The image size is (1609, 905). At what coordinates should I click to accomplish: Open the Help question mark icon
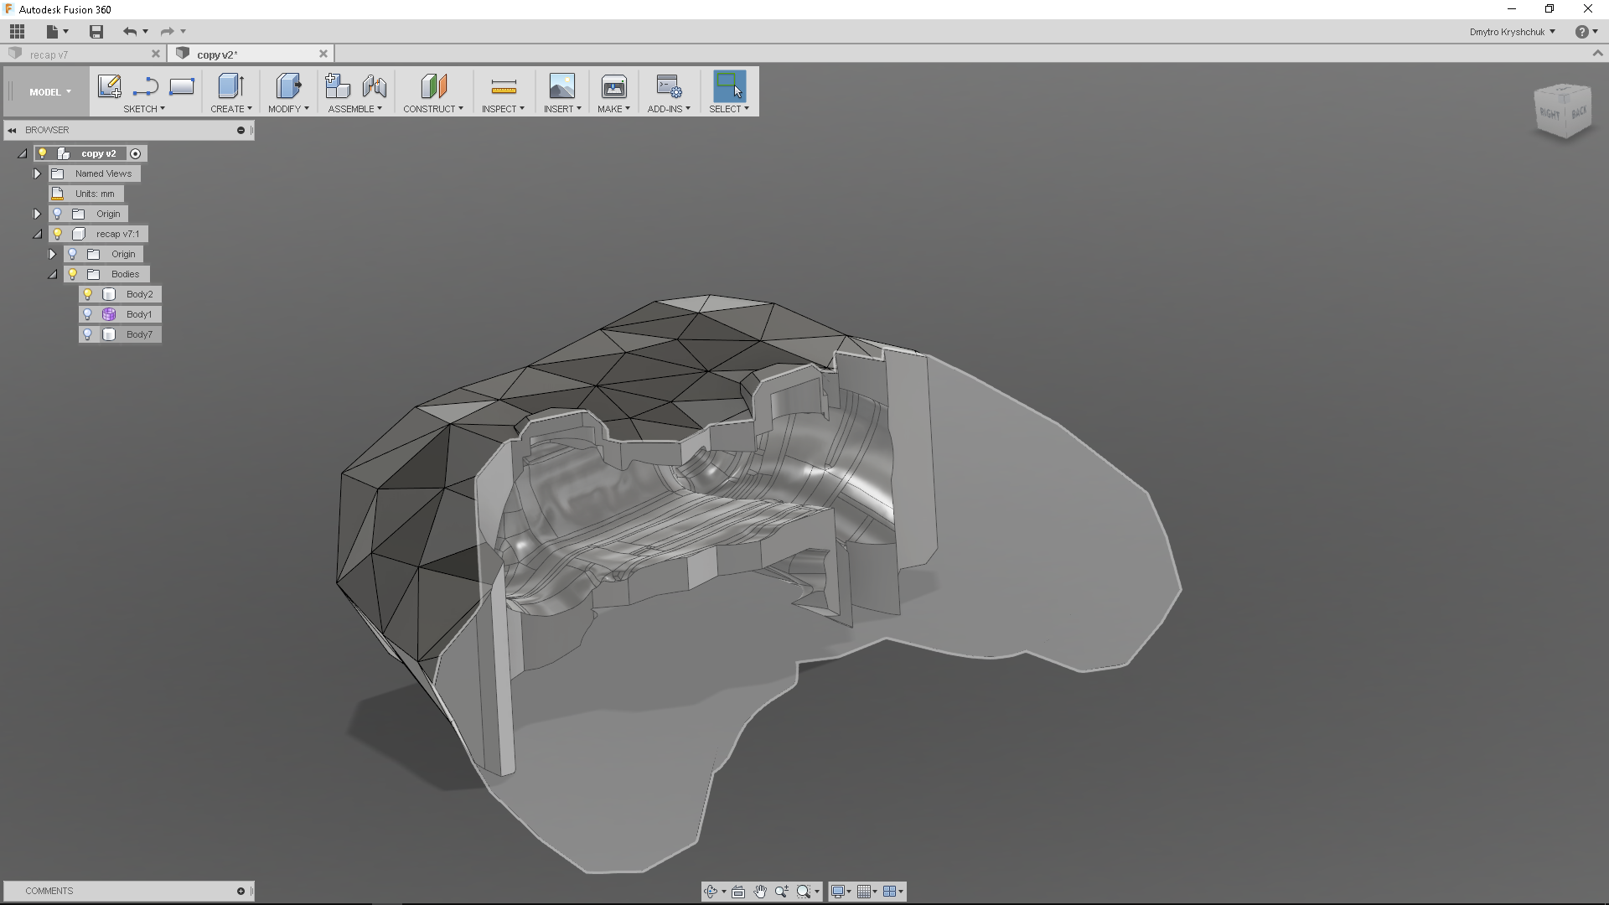(1581, 32)
